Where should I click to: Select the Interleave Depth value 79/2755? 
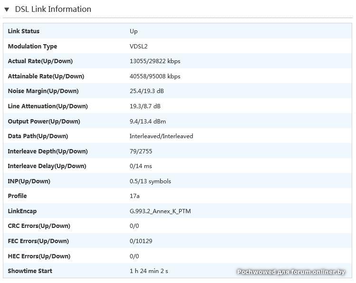(x=141, y=151)
